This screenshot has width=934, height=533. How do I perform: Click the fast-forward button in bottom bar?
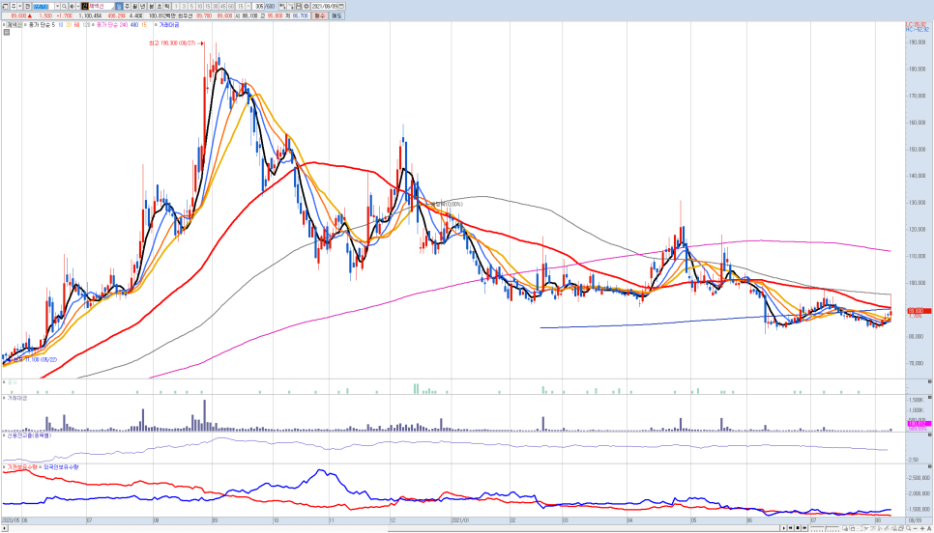pos(804,528)
